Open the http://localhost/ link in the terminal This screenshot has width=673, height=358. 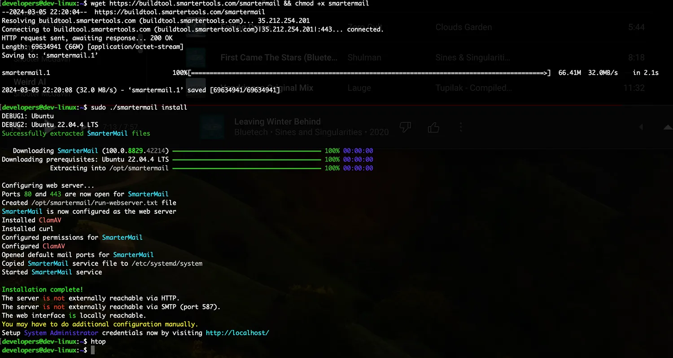click(237, 333)
